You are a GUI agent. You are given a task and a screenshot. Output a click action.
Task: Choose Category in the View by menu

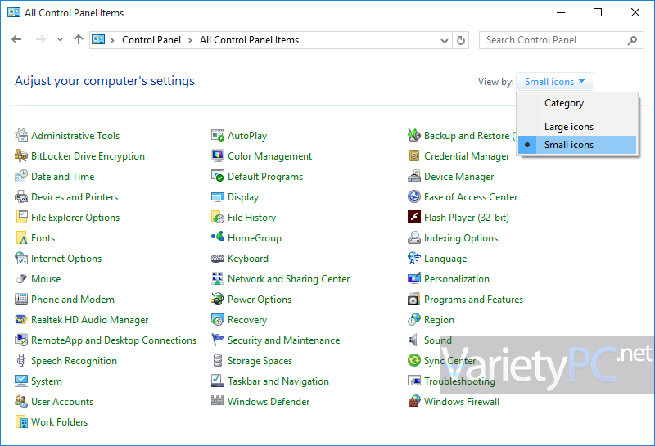click(577, 103)
